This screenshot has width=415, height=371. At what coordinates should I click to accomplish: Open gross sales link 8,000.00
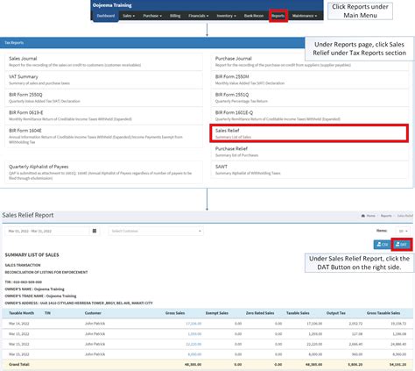point(194,354)
